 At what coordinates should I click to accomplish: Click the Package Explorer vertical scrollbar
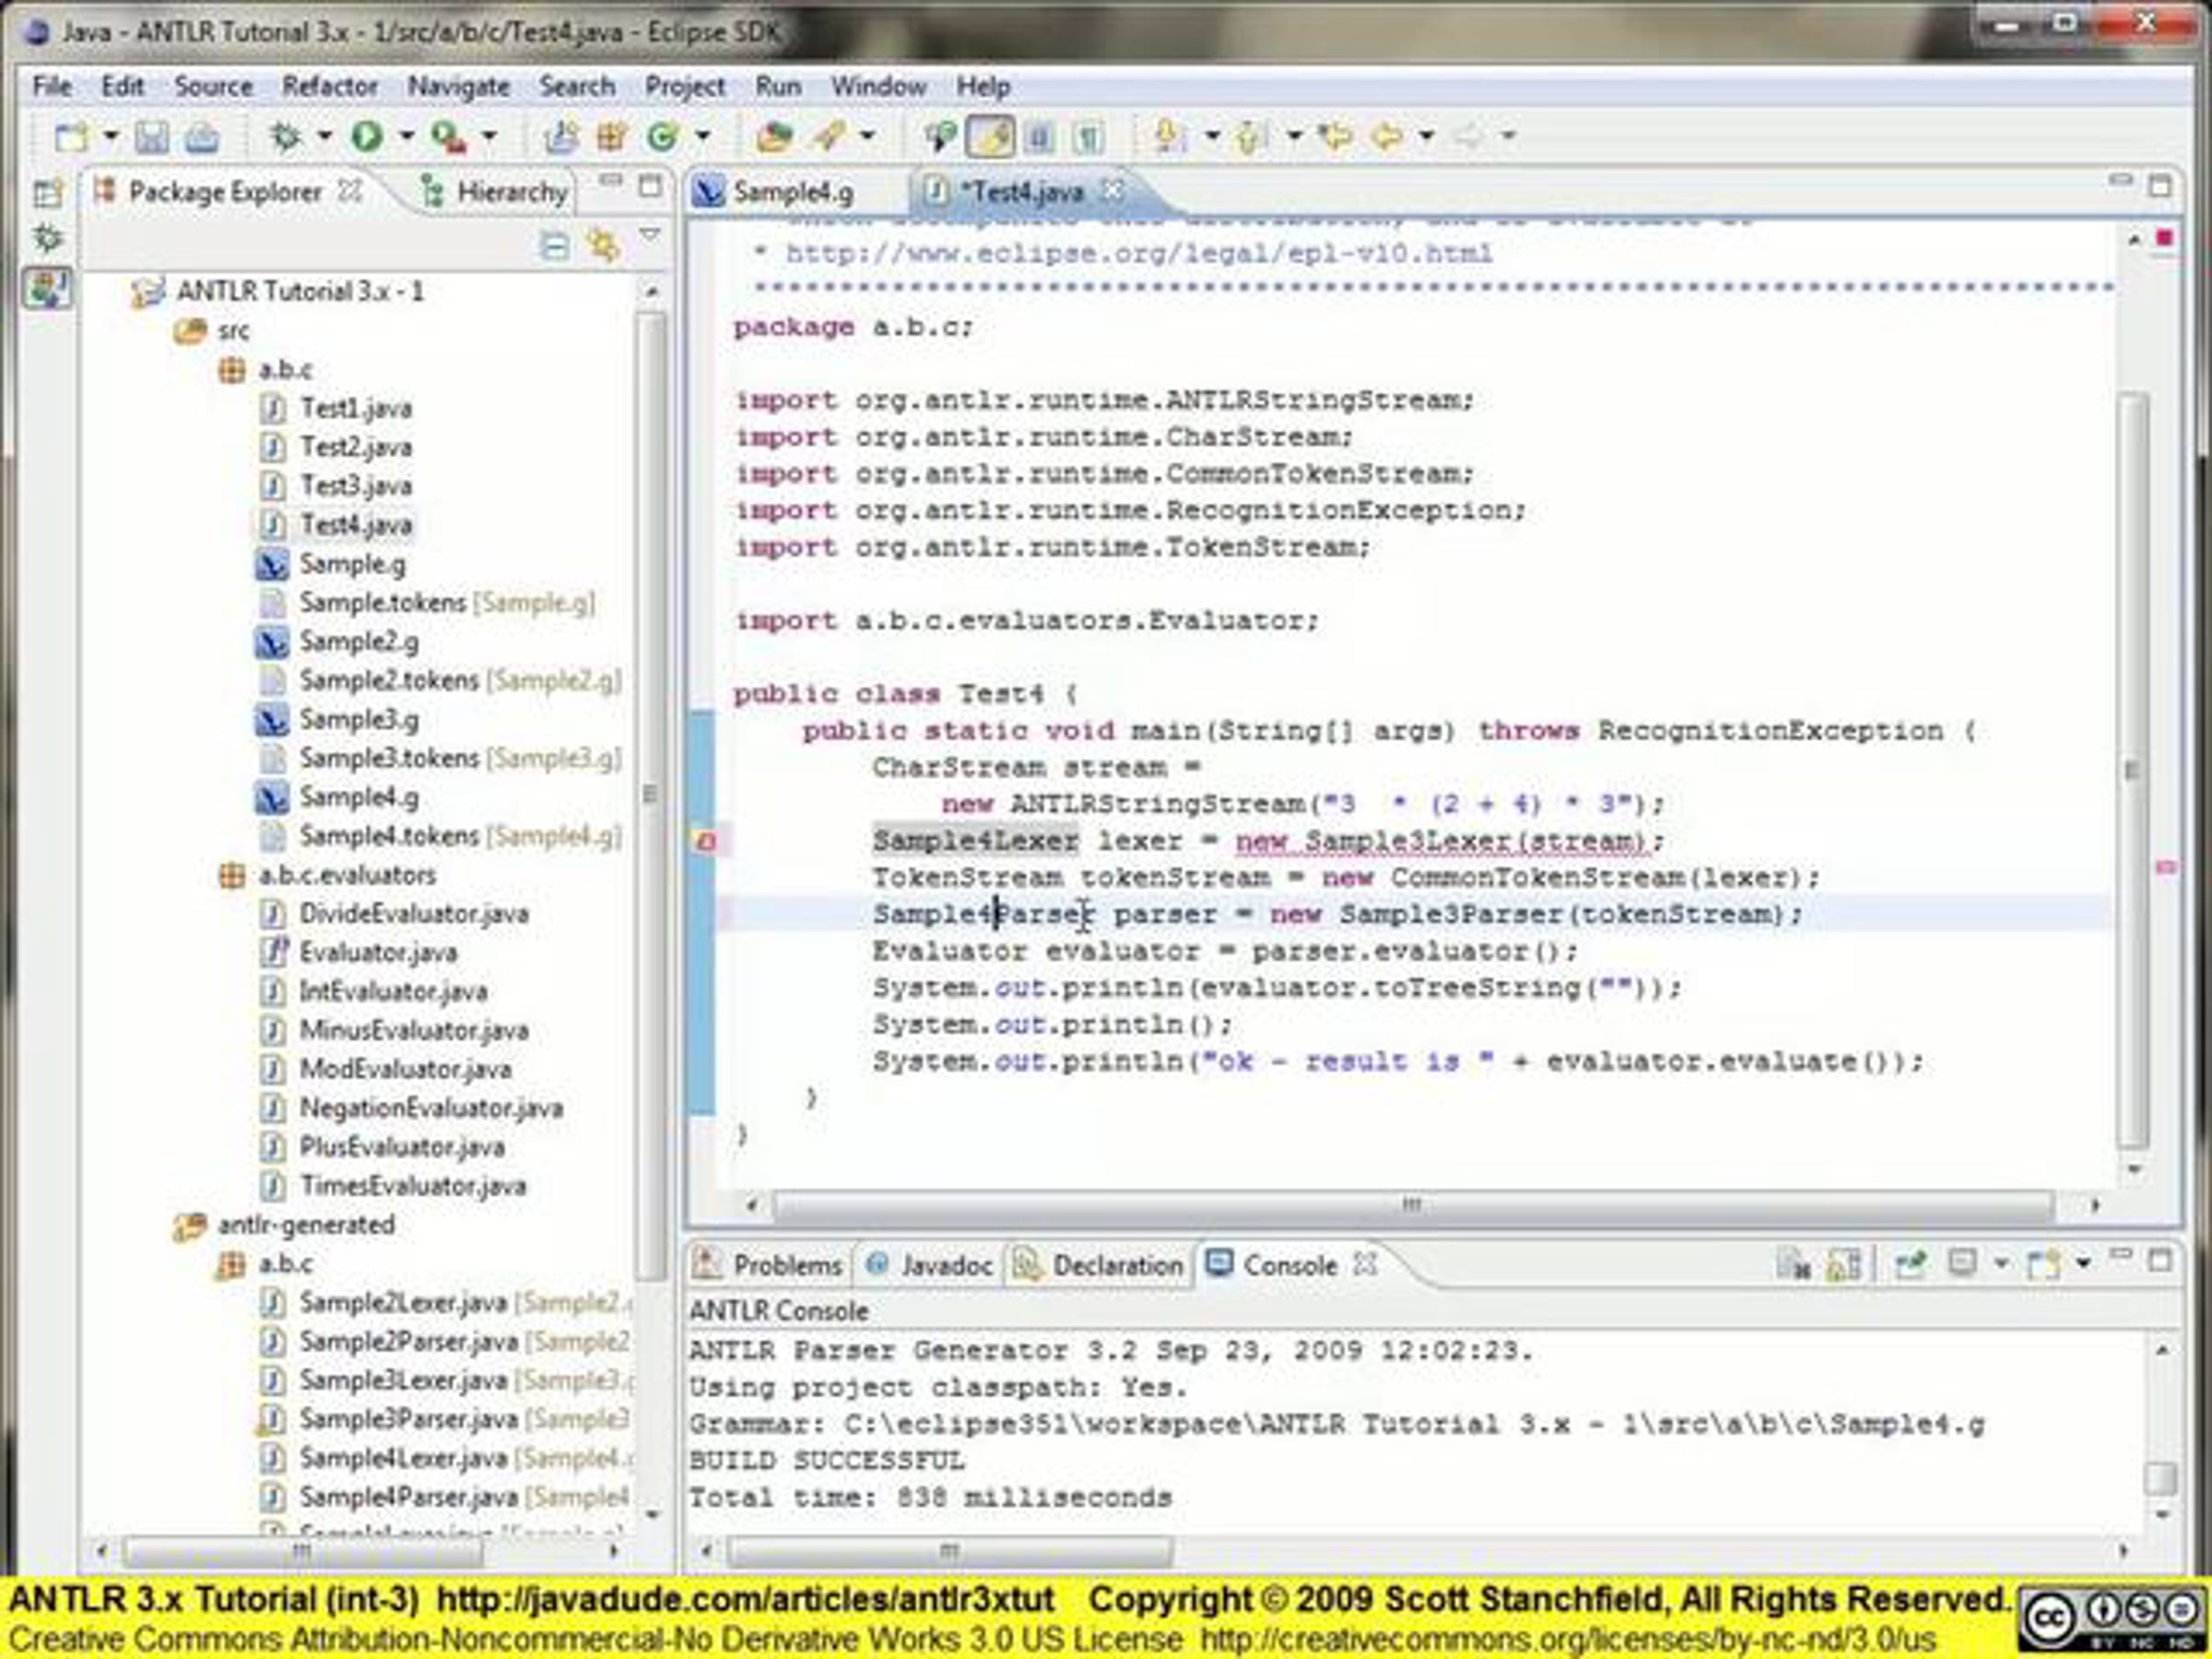click(x=650, y=795)
